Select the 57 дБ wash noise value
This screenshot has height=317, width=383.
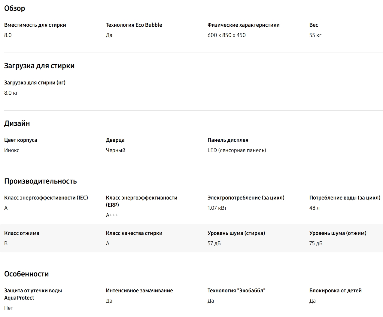tap(214, 243)
